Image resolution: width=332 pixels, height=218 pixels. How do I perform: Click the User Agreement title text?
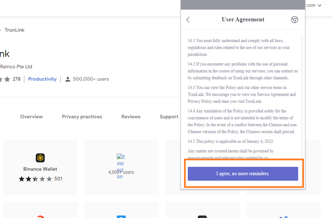click(243, 20)
